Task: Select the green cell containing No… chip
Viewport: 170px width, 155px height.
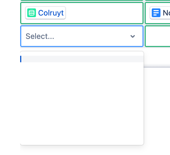Action: click(x=157, y=13)
